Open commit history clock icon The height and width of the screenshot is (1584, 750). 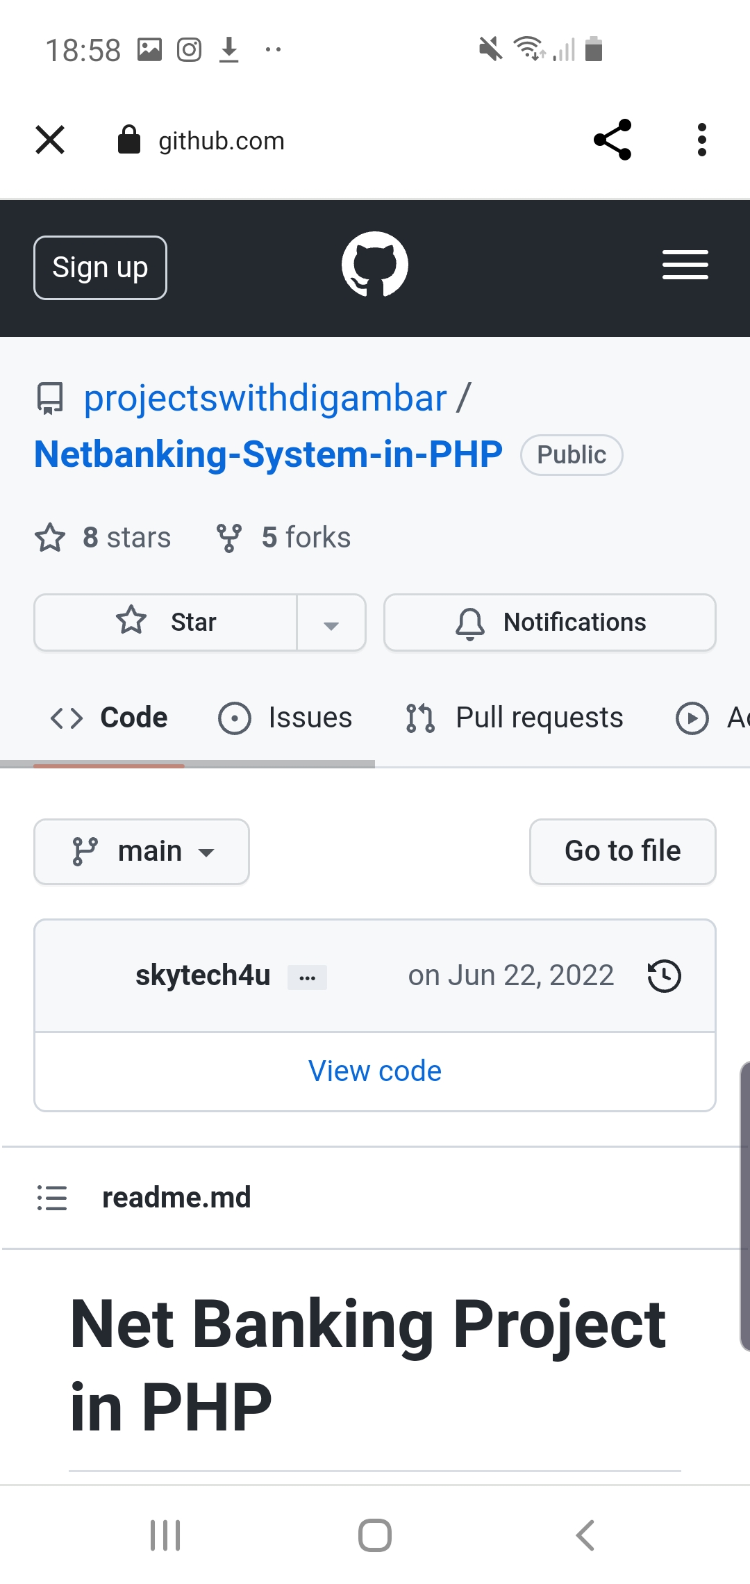[664, 975]
